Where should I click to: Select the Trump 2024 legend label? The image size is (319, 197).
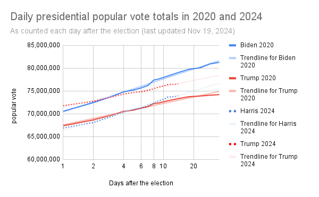[258, 144]
